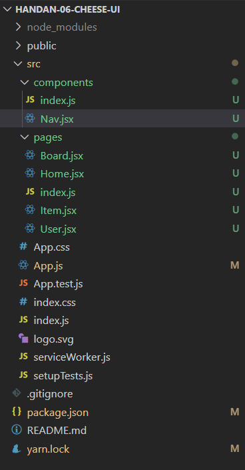245x470 pixels.
Task: Click JS icon of index.js below index.css
Action: tap(23, 320)
